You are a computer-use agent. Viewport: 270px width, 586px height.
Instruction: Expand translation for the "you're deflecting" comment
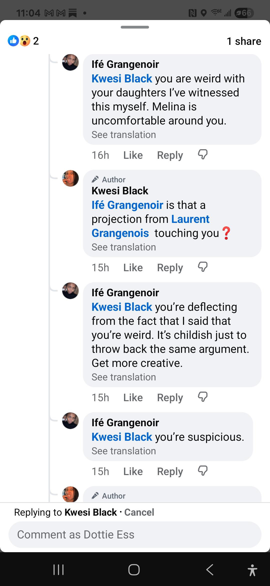click(x=123, y=377)
